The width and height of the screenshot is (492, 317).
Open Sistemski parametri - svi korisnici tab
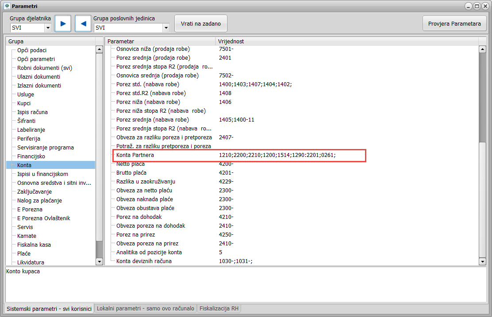[x=49, y=309]
